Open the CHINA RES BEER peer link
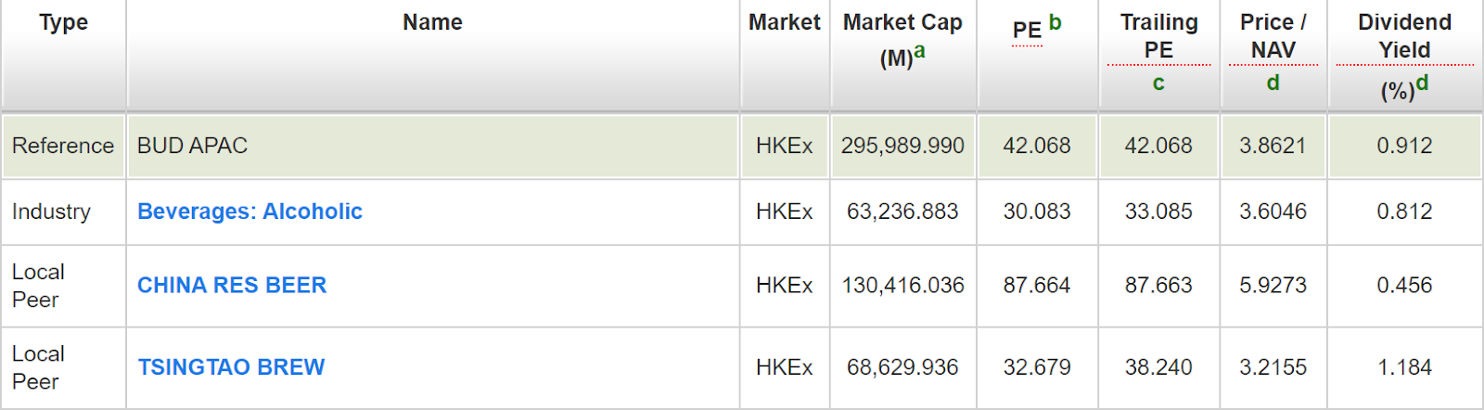Viewport: 1484px width, 410px height. tap(232, 285)
